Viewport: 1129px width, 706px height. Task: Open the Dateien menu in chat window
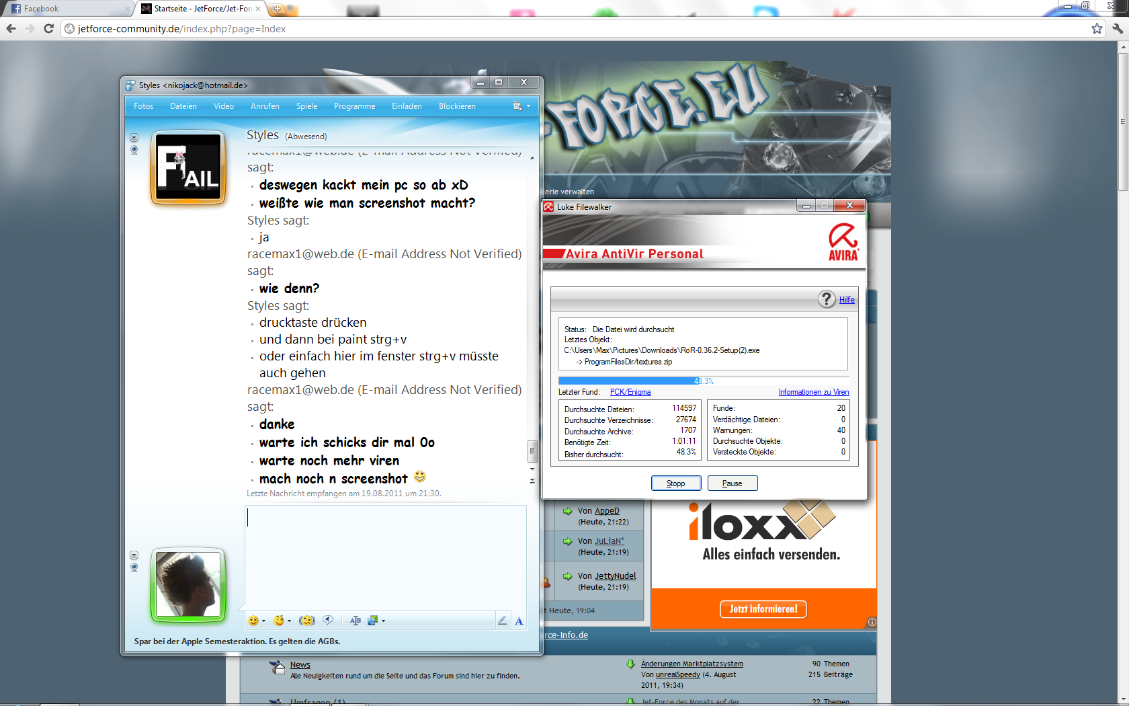[x=183, y=106]
